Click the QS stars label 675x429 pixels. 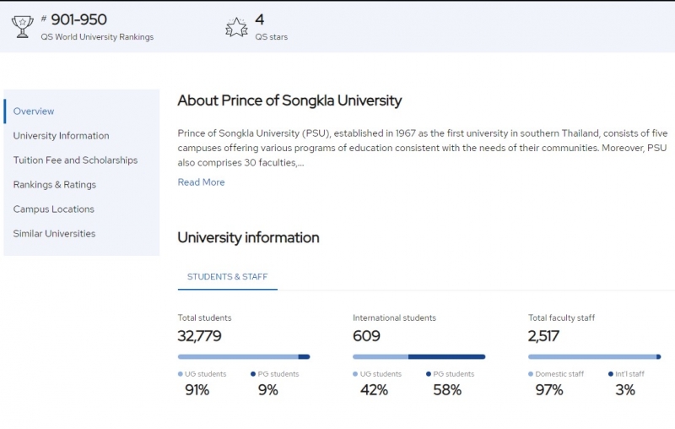(x=271, y=37)
